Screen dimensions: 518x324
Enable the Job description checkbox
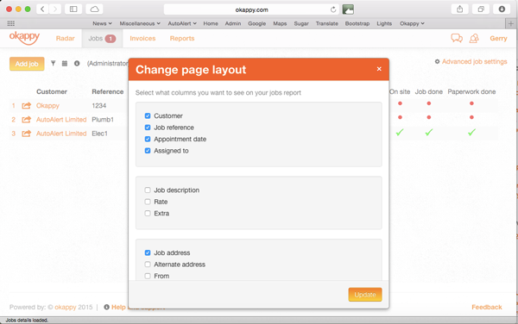coord(148,190)
